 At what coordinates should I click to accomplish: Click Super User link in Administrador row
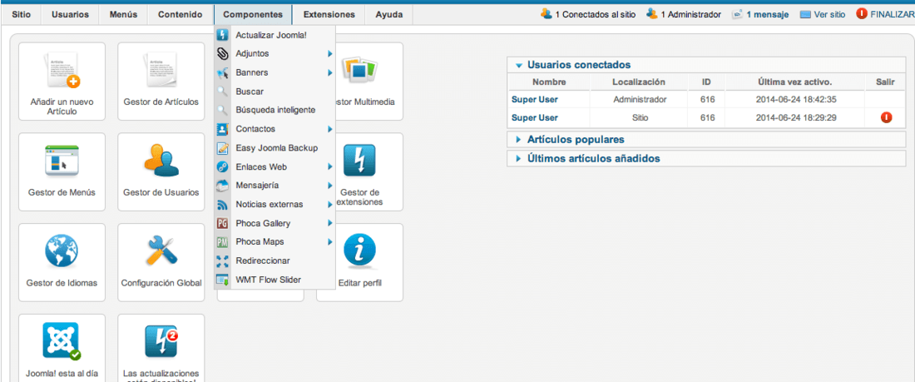pyautogui.click(x=535, y=99)
